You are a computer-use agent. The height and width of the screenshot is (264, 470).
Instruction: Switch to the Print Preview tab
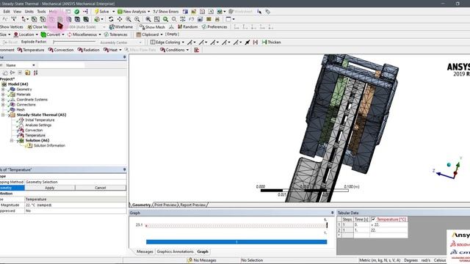click(x=165, y=205)
